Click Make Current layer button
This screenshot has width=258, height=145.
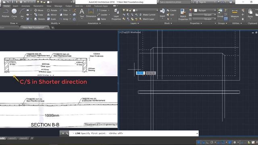click(x=147, y=14)
